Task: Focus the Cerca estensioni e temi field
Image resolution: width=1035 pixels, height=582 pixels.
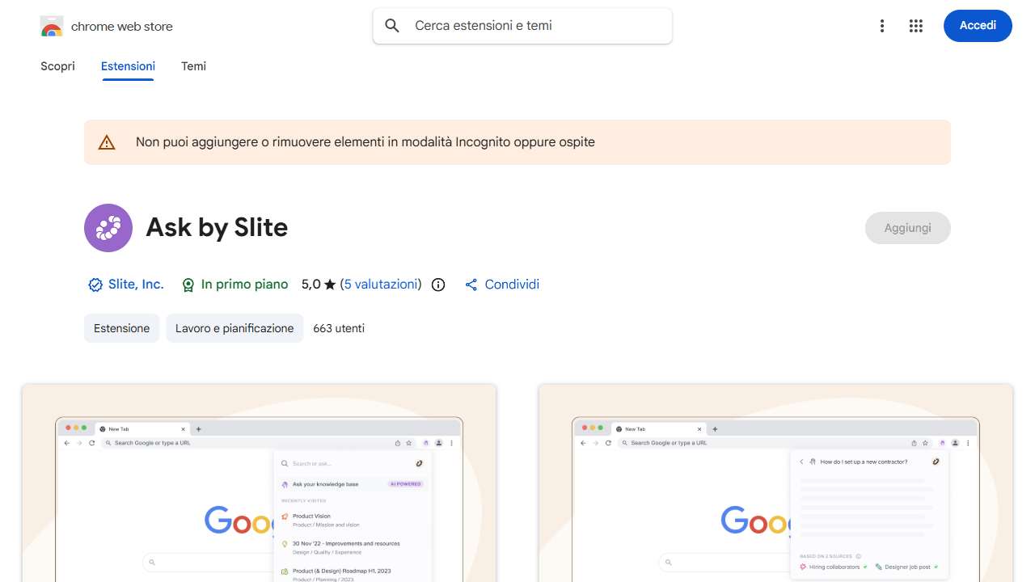Action: coord(534,26)
